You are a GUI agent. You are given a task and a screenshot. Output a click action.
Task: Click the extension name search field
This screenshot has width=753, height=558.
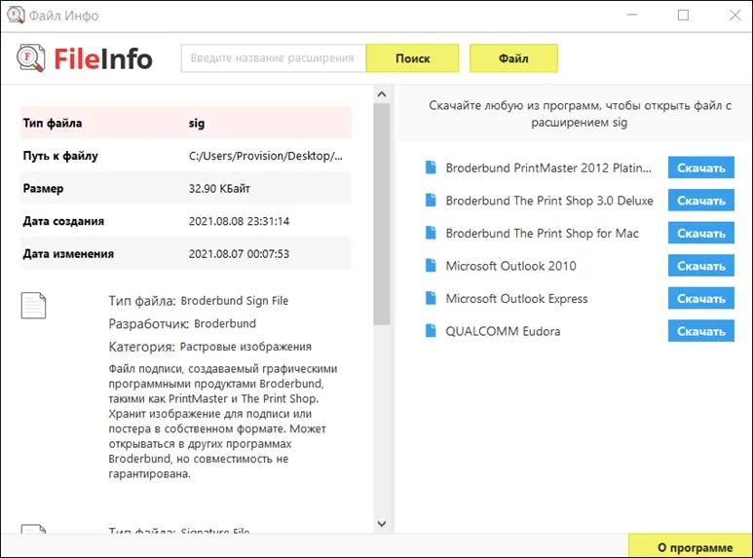coord(274,58)
